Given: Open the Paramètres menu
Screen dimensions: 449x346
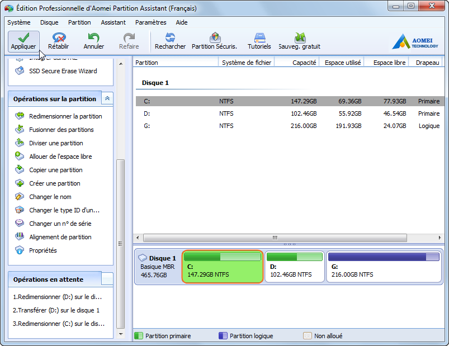Looking at the screenshot, I should tap(150, 22).
